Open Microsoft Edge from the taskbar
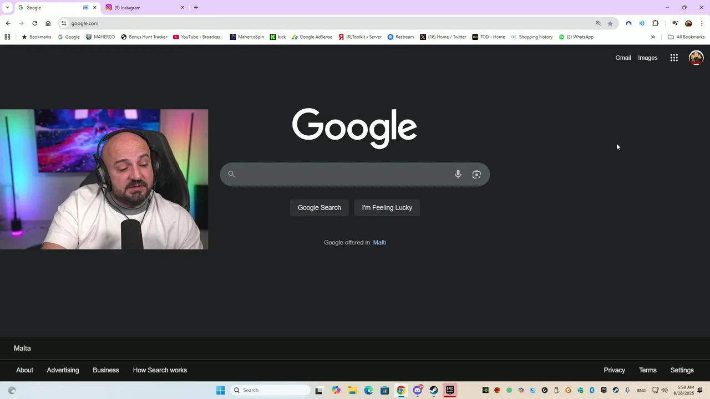The width and height of the screenshot is (710, 399). point(368,390)
